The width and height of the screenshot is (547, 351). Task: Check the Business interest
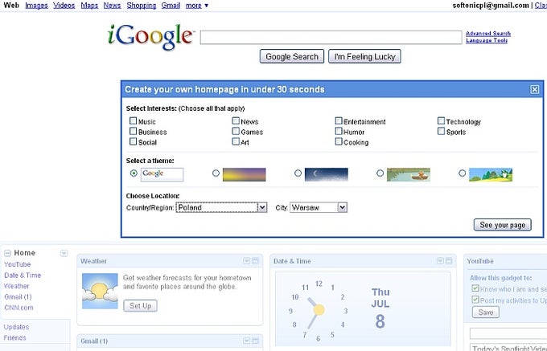(x=133, y=131)
